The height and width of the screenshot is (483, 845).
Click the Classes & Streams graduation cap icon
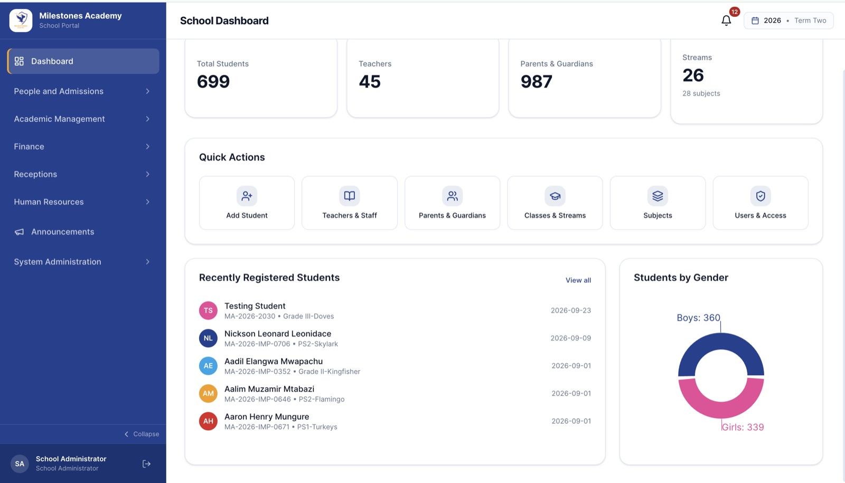coord(555,196)
